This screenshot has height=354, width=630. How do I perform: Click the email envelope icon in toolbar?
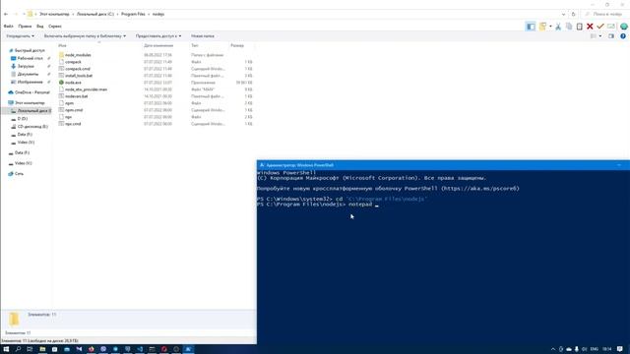click(611, 27)
